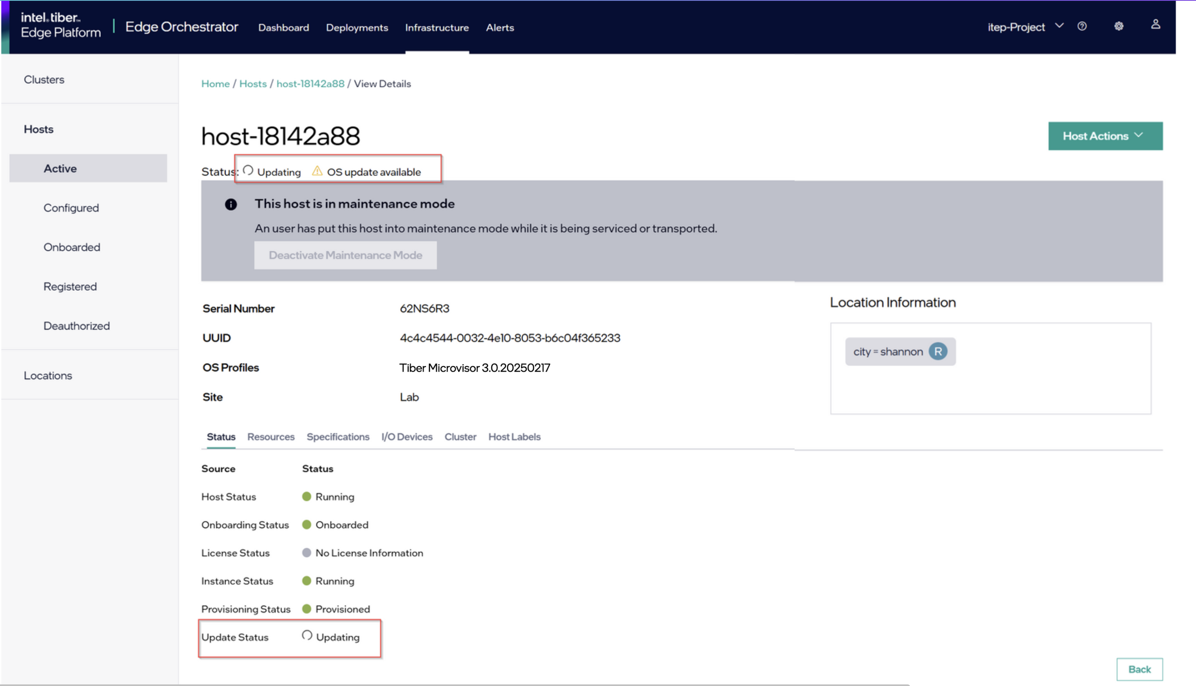Click the user profile icon
Screen dimensions: 1196x686
coord(1155,24)
